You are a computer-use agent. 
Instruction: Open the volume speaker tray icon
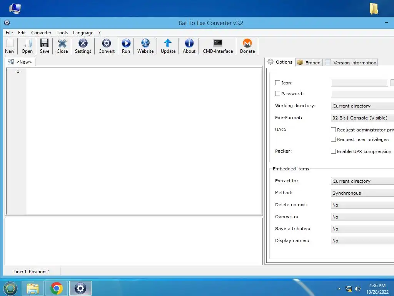[x=357, y=289]
